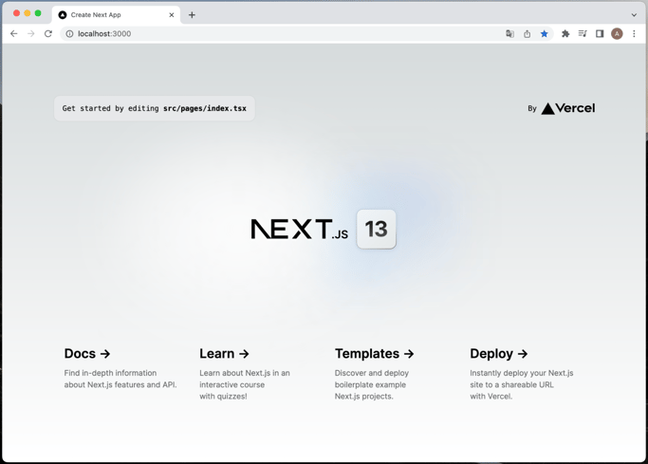
Task: Toggle the browser side panel
Action: pyautogui.click(x=600, y=34)
